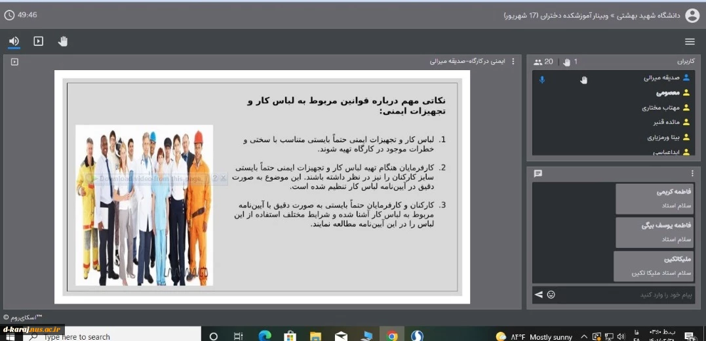Click the کاربران users panel title
This screenshot has height=341, width=706.
click(x=686, y=61)
